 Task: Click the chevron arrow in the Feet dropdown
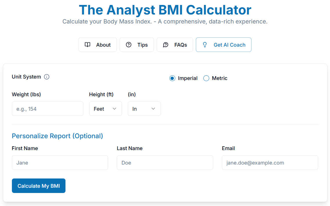click(114, 109)
